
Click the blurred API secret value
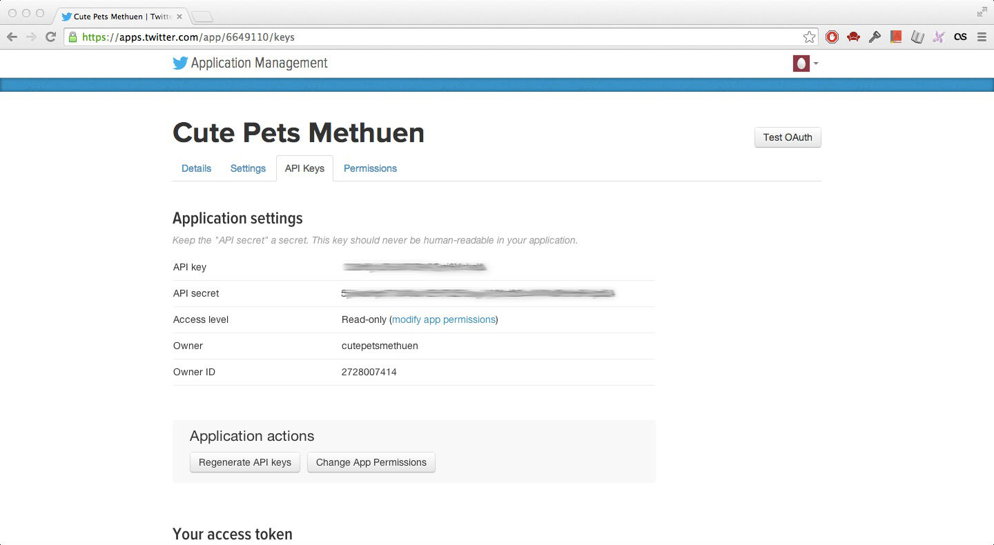click(x=478, y=293)
